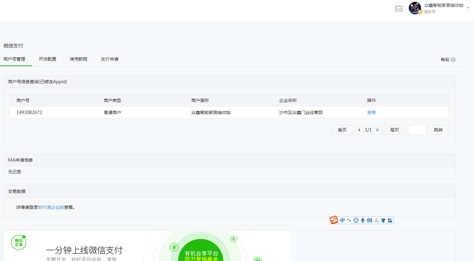Open the soft keyboard icon
This screenshot has width=474, height=261.
[x=370, y=221]
